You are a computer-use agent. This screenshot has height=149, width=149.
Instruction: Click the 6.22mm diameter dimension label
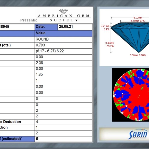click(x=138, y=18)
